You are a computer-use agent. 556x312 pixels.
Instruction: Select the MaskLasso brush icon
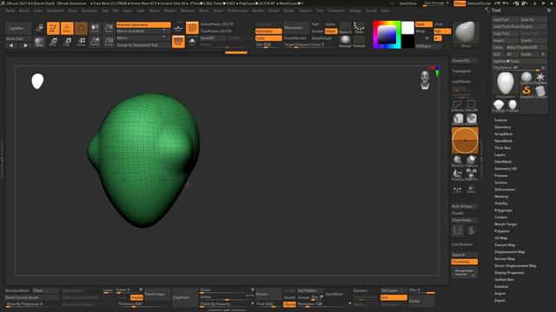click(x=458, y=120)
